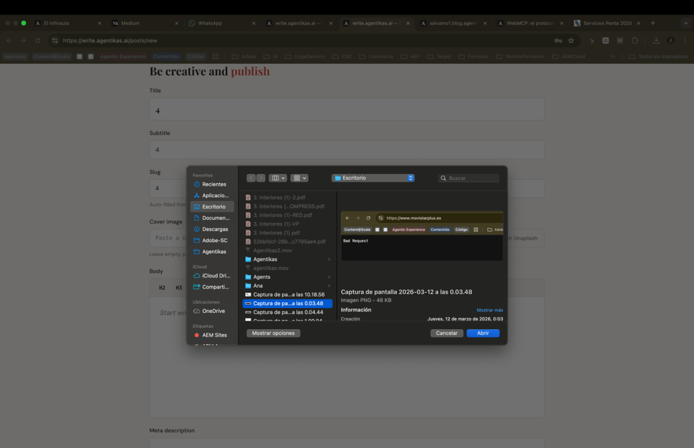Go to the Descargas folder
Viewport: 694px width, 448px height.
(x=213, y=229)
